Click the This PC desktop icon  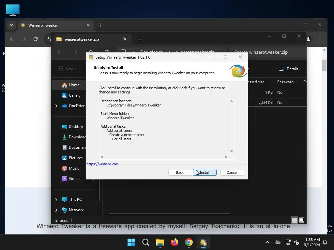point(13,10)
